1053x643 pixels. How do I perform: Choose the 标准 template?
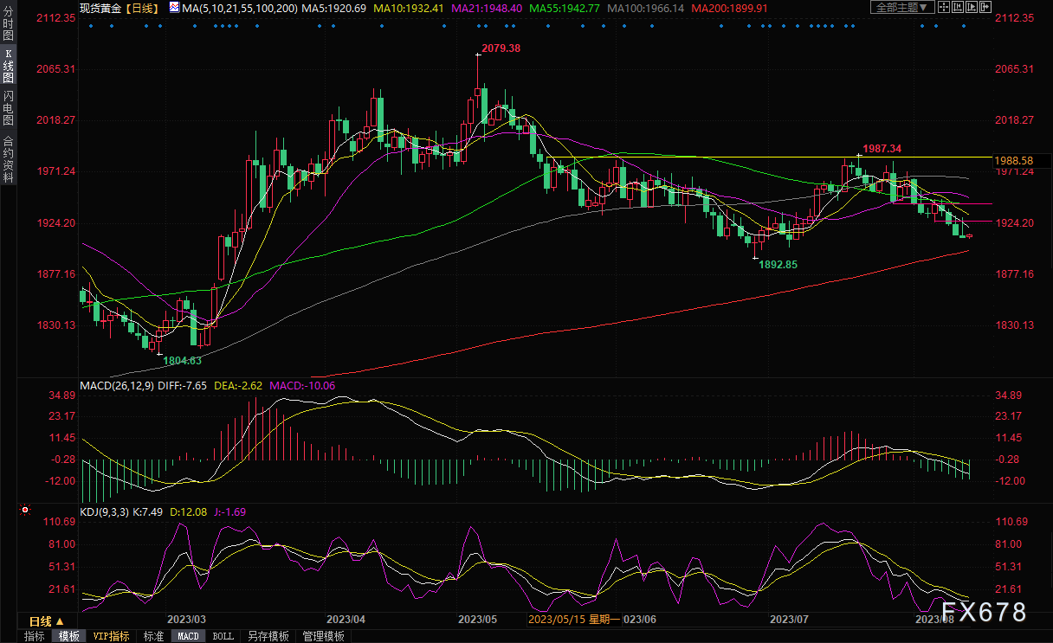153,636
